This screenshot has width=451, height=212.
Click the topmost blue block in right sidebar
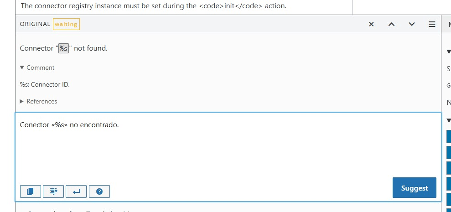449,136
